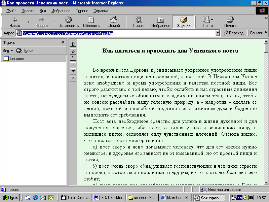Click the Местная интрасеть zone indicator
The image size is (269, 202).
click(221, 190)
